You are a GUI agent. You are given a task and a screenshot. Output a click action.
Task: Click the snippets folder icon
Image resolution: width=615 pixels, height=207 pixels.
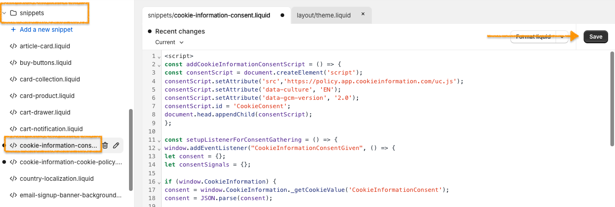pyautogui.click(x=13, y=13)
